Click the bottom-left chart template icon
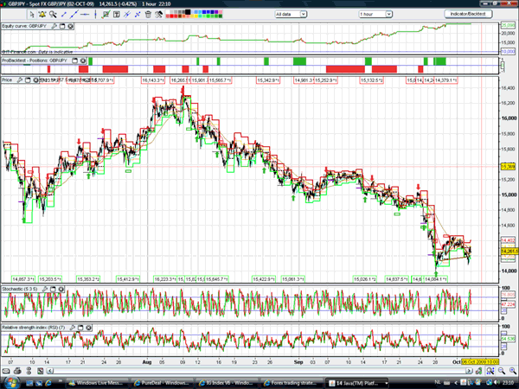This screenshot has height=389, width=519. tap(41, 371)
